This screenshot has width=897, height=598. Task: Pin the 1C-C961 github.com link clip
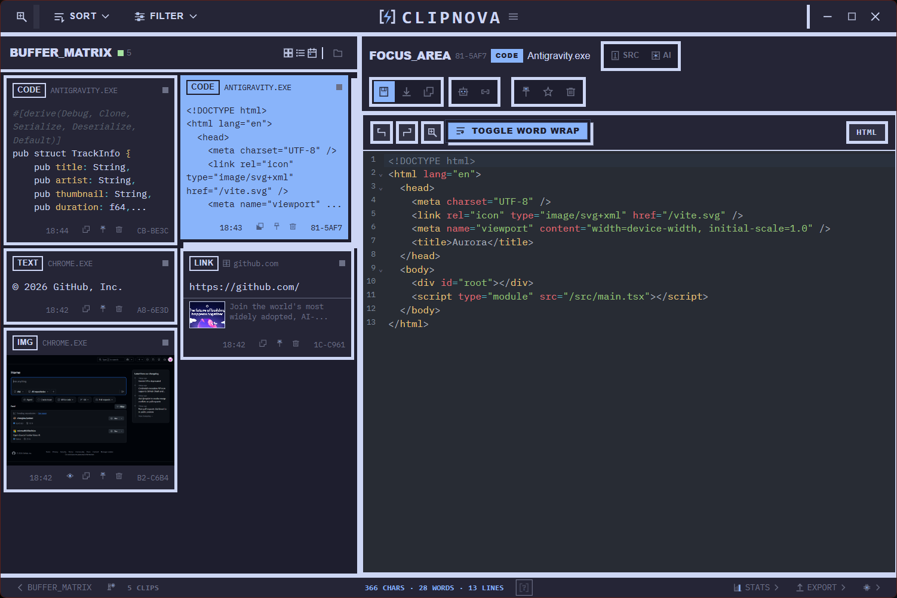click(279, 344)
